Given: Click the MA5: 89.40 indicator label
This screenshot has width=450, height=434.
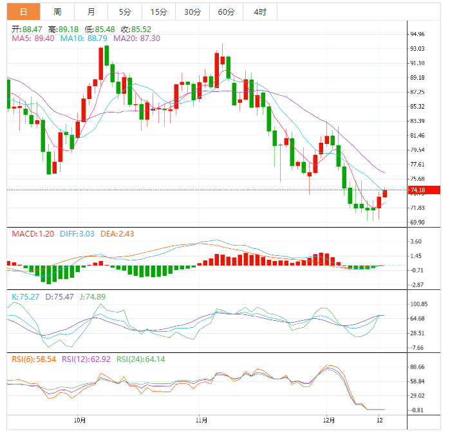Looking at the screenshot, I should tap(33, 39).
